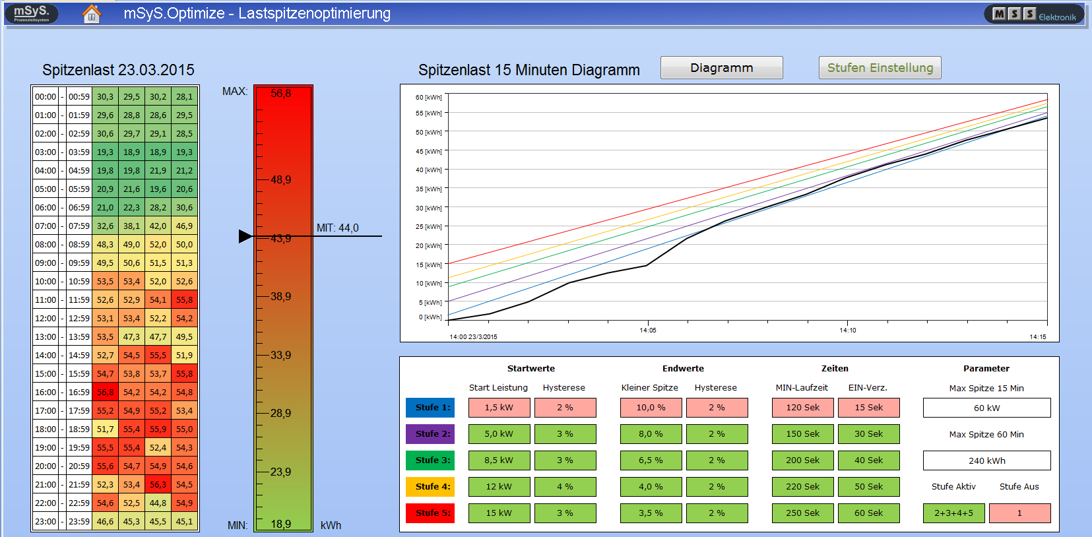
Task: Select the red Stufe 5 label
Action: pos(430,513)
